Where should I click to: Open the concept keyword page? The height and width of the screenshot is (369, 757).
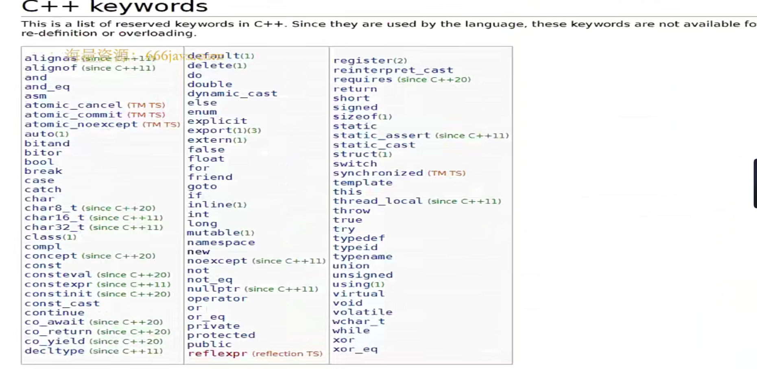click(50, 256)
